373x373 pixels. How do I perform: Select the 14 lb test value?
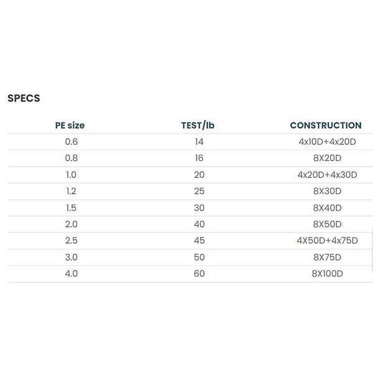point(199,142)
